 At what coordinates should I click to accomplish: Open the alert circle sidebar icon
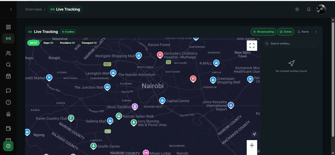click(8, 103)
